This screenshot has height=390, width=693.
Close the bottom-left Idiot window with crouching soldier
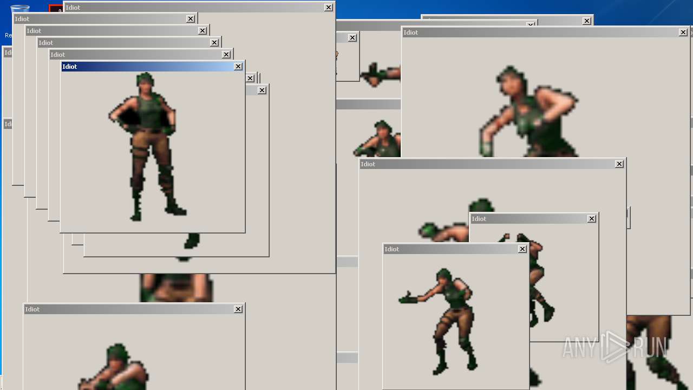pos(238,309)
